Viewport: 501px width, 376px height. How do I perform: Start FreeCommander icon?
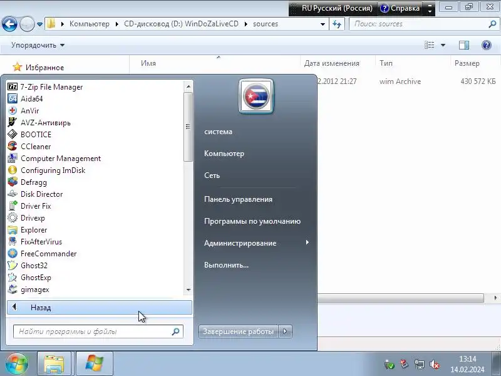coord(13,254)
